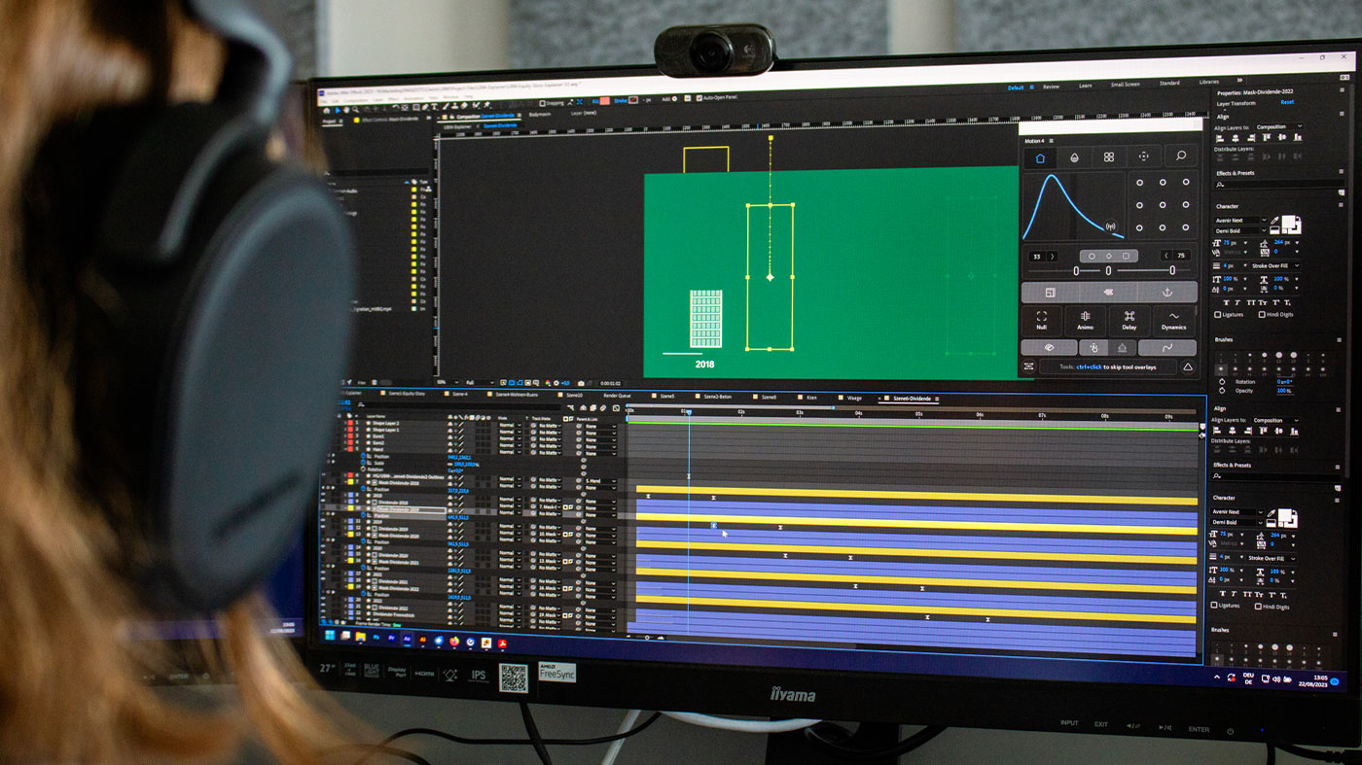The image size is (1362, 765).
Task: Switch to the Libraries workspace
Action: [x=1209, y=82]
